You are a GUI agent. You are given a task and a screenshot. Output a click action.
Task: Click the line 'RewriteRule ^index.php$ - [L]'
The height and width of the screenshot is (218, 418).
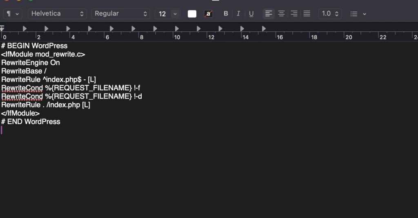point(49,80)
